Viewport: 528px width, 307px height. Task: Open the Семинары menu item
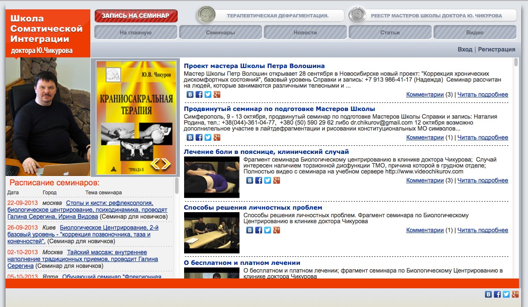click(x=220, y=32)
